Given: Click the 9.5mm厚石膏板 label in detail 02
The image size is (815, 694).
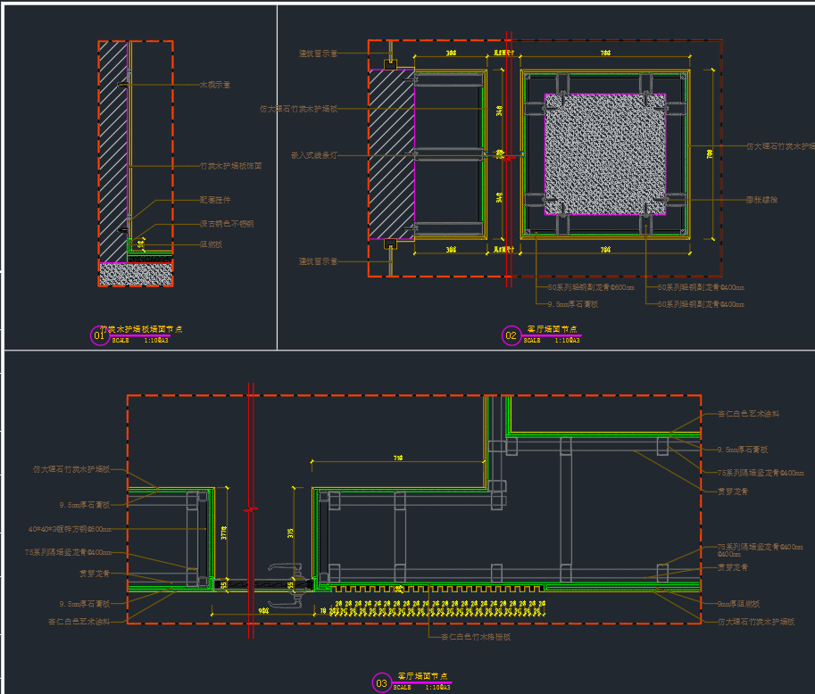Looking at the screenshot, I should 573,304.
